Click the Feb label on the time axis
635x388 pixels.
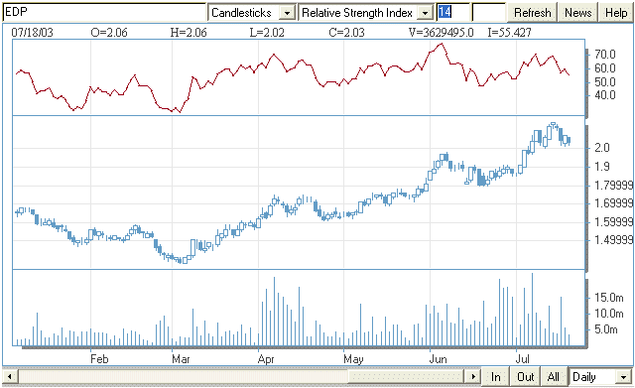99,359
